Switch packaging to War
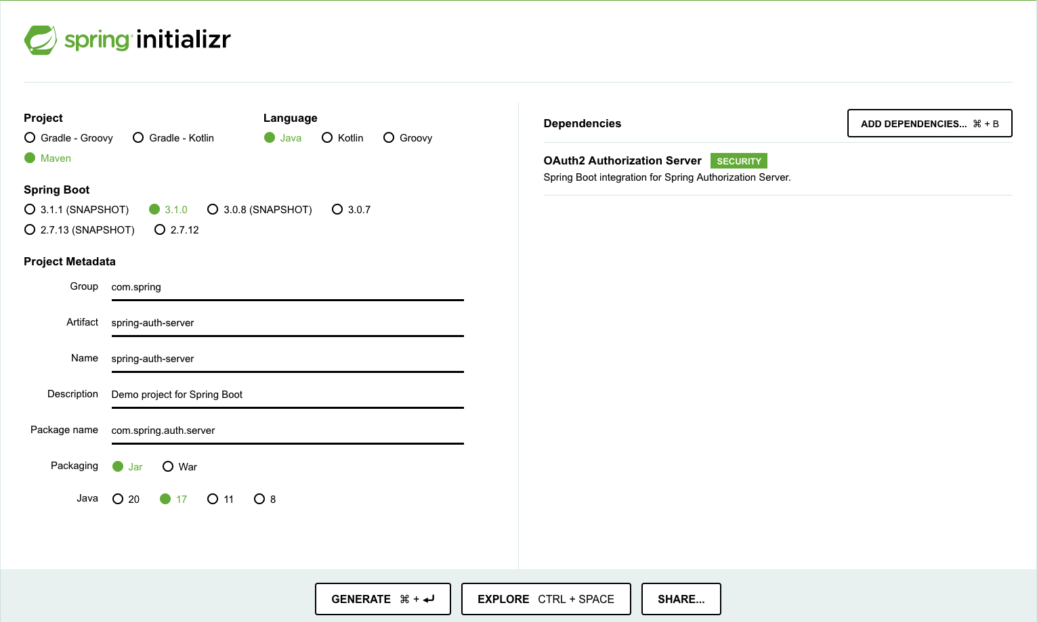1037x622 pixels. [168, 467]
